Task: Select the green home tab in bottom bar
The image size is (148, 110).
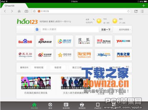Action: [34, 106]
